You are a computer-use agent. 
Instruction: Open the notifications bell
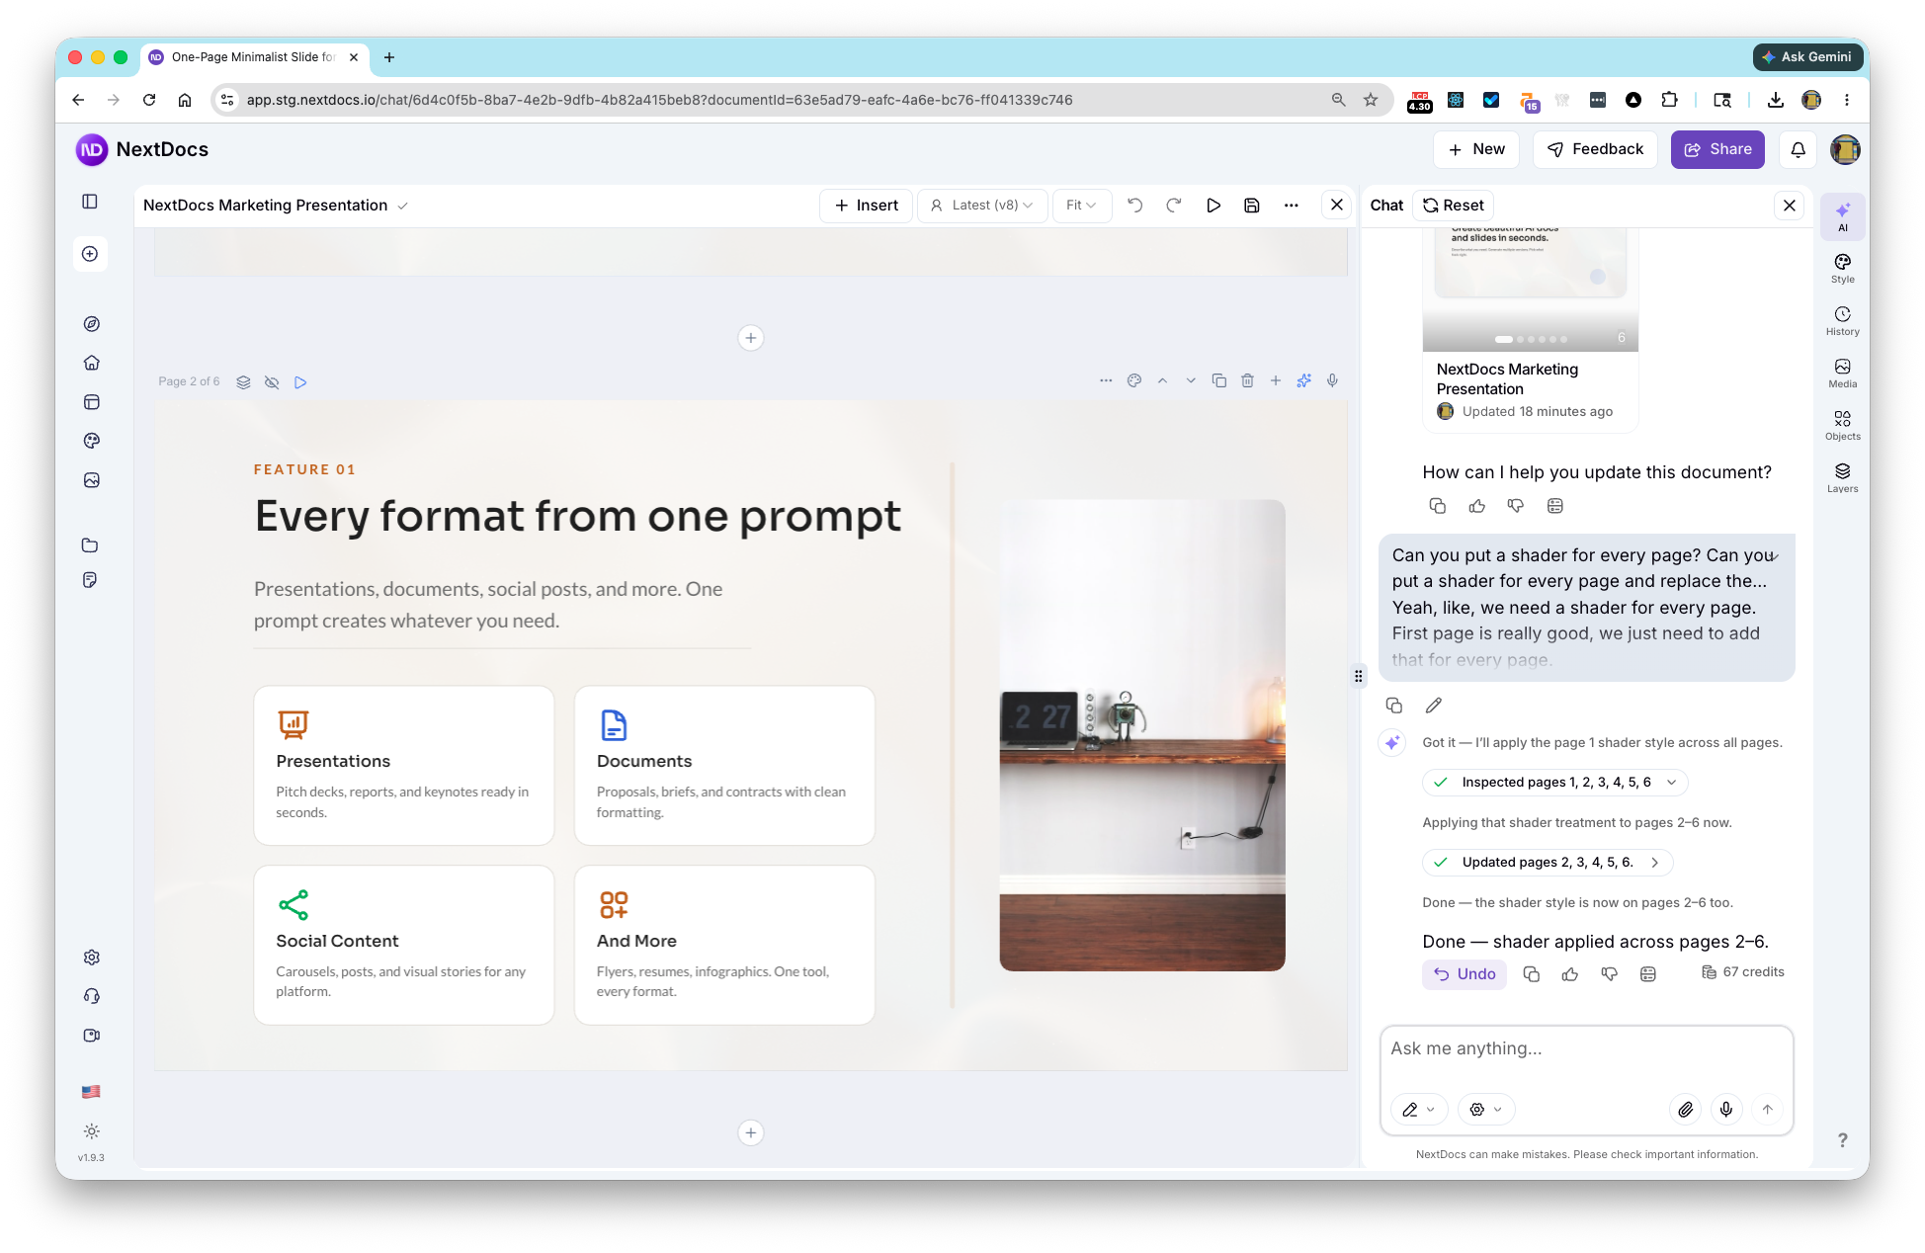[1799, 149]
